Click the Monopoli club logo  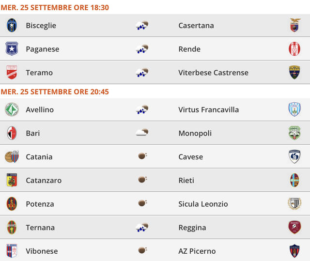pos(294,133)
